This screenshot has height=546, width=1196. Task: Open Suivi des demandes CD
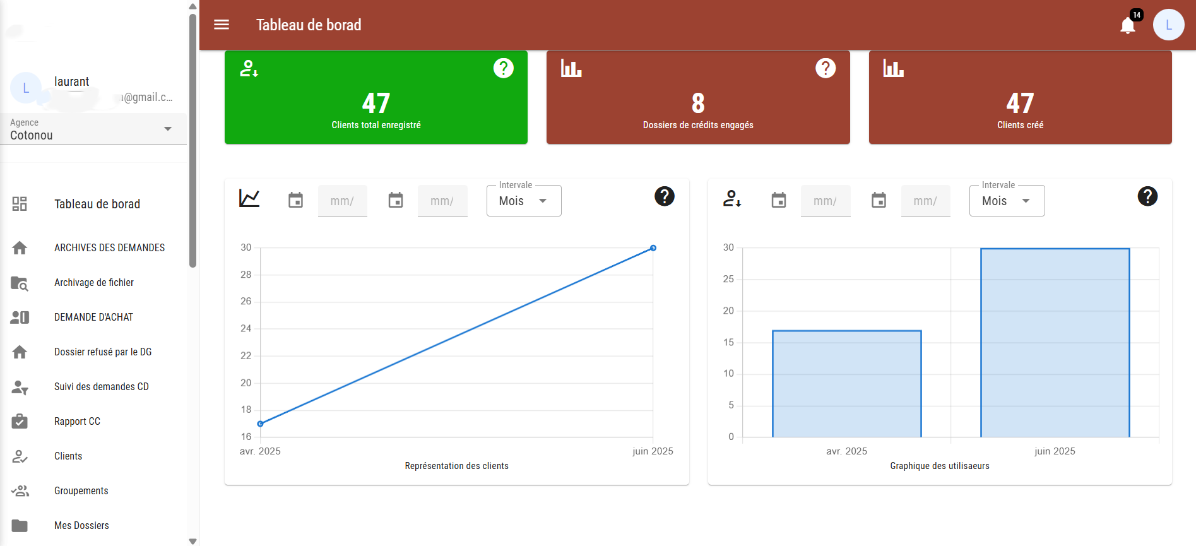(93, 386)
